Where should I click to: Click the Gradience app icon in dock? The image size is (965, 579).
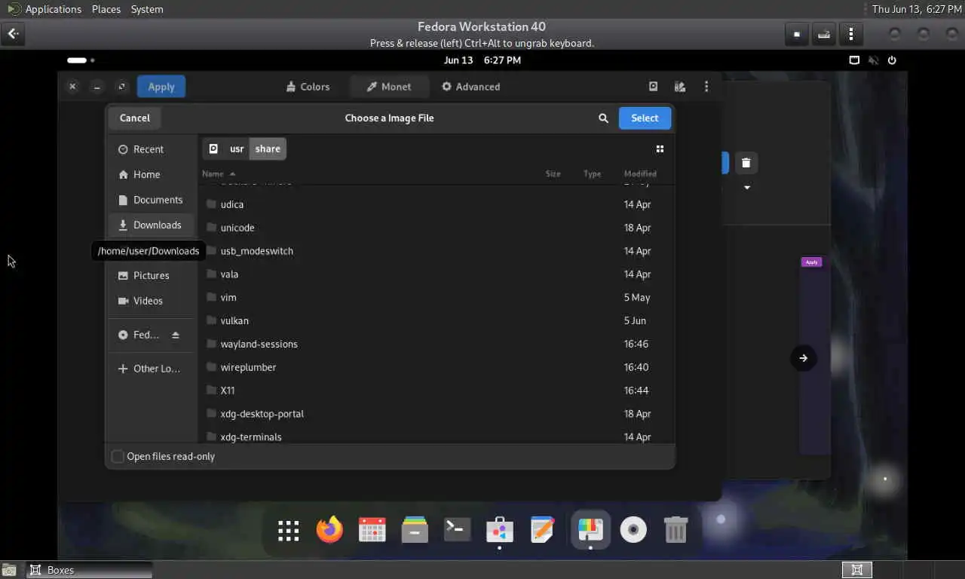(x=590, y=530)
